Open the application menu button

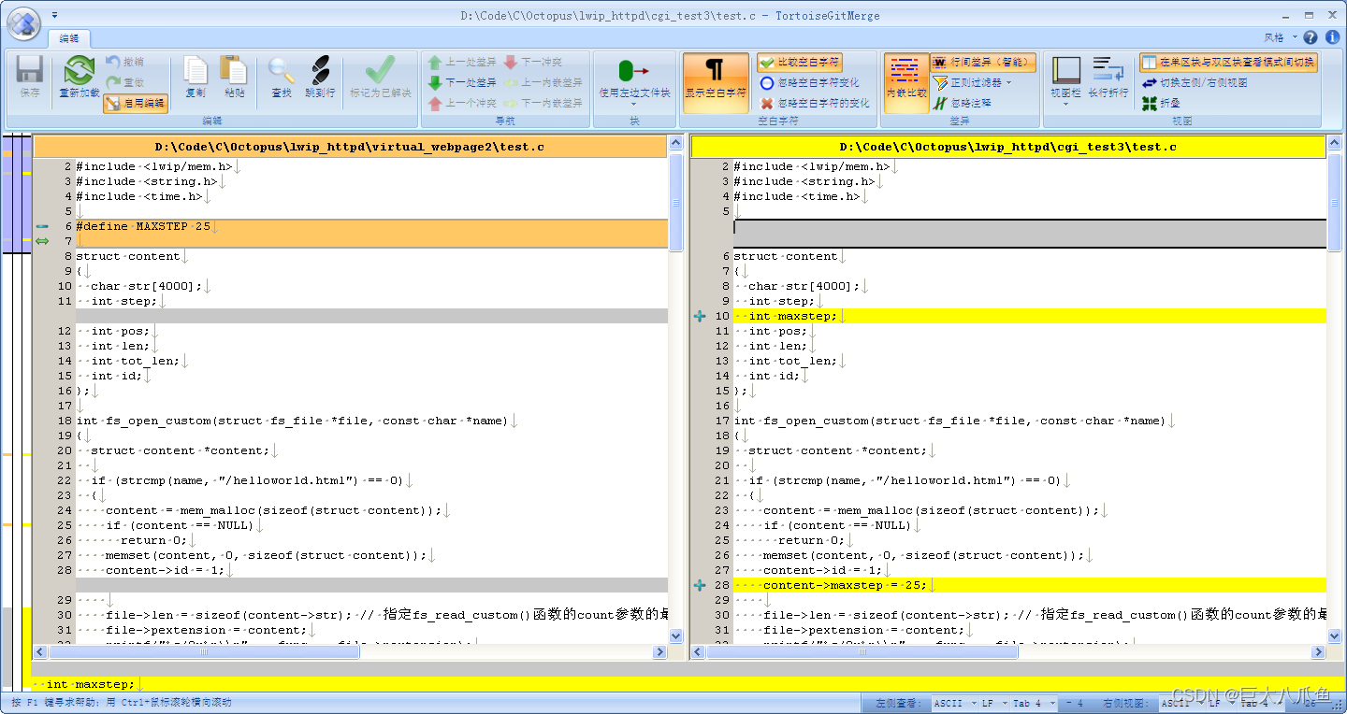23,23
